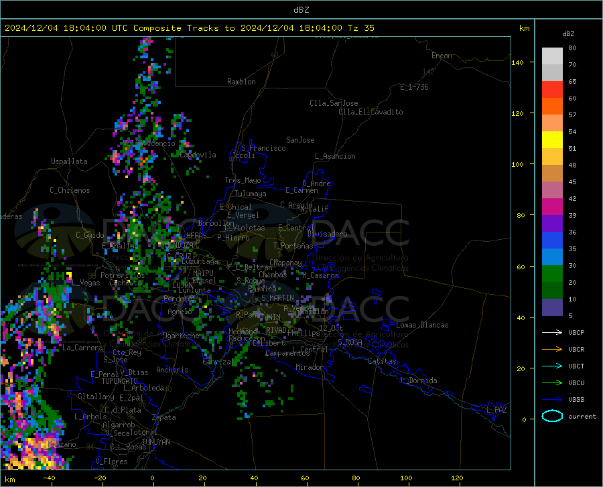Pick the bright green 20-30 dBZ swatch
This screenshot has width=603, height=487.
point(552,274)
